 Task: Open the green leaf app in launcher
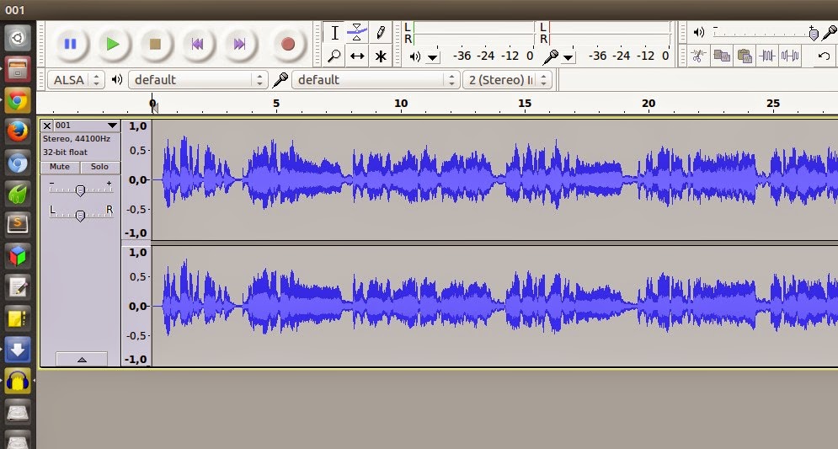pos(18,194)
